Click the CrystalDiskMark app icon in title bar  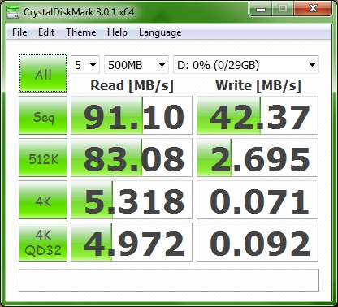click(x=13, y=12)
